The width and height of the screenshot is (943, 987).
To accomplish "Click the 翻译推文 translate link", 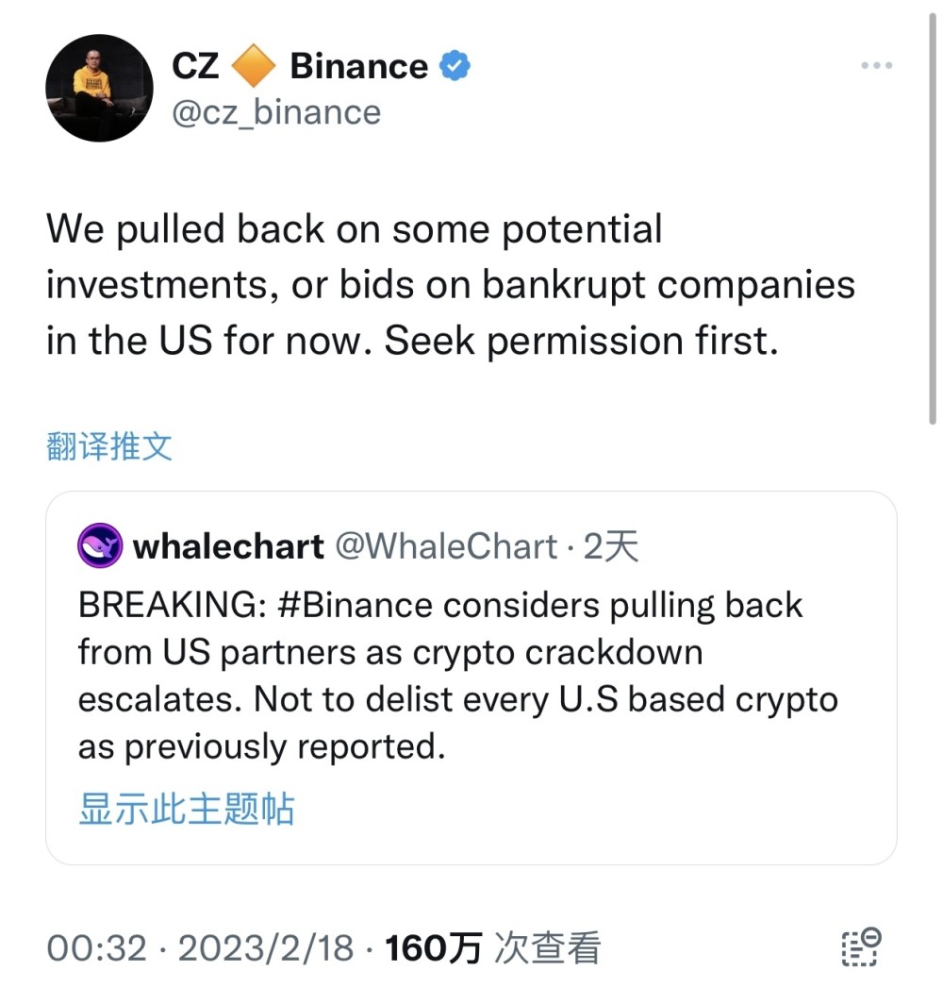I will tap(109, 447).
